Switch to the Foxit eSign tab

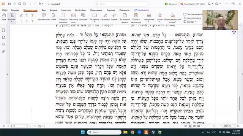80,10
